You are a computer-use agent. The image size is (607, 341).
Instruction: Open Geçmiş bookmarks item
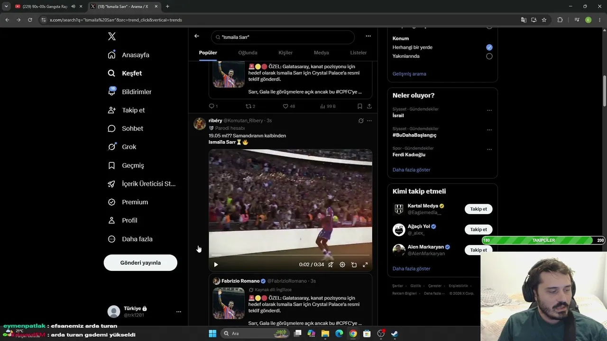(126, 165)
